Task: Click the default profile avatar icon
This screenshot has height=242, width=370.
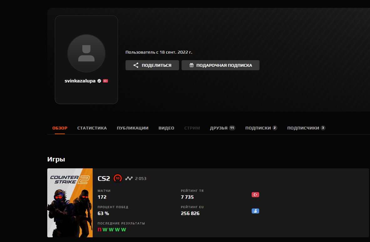Action: tap(86, 53)
